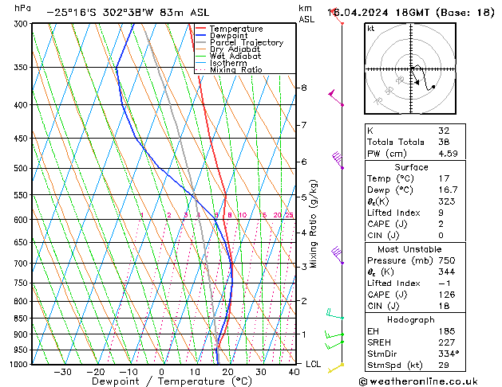Click the wind barb at 700 hPa

pos(338,255)
